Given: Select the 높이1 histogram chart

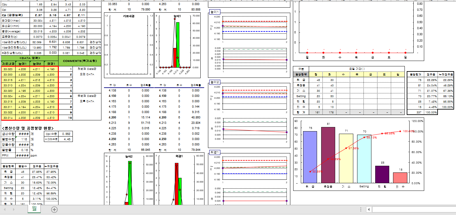Looking at the screenshot, I should point(177,45).
